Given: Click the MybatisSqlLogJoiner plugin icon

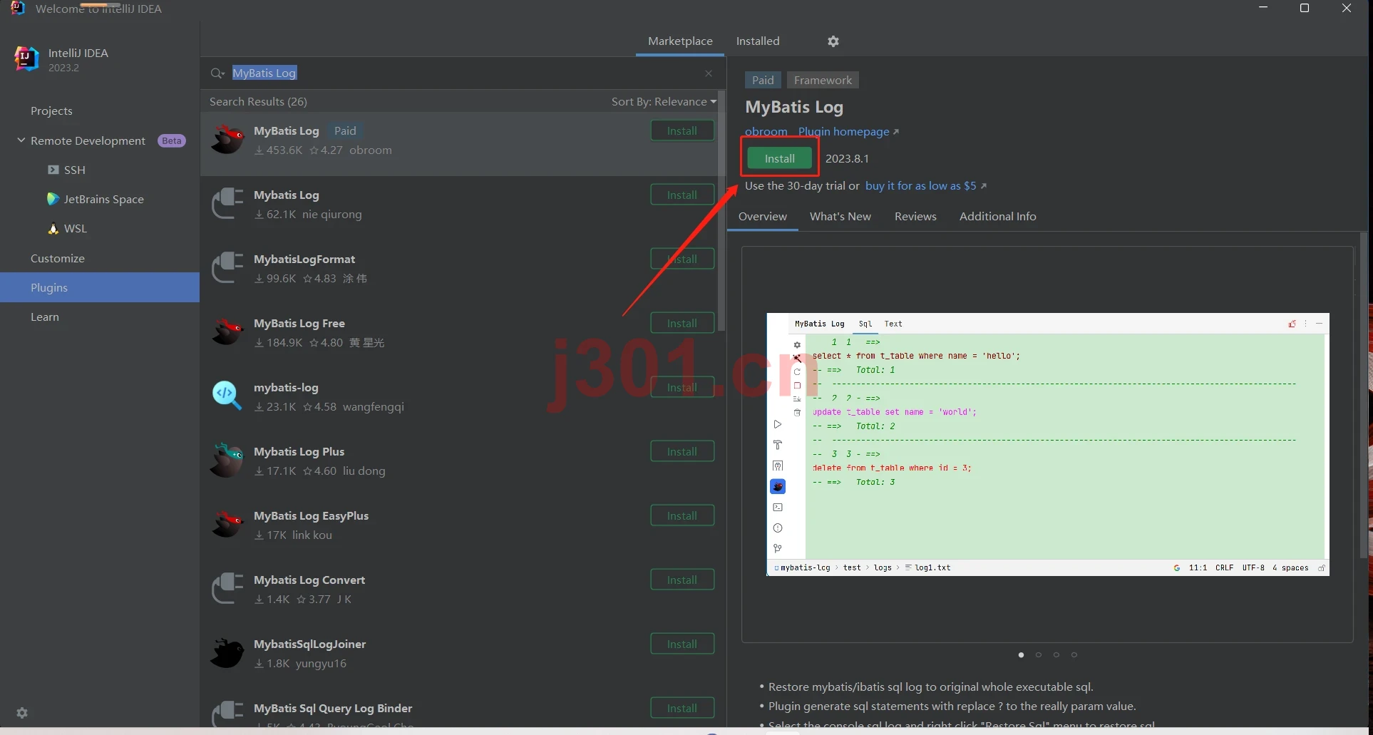Looking at the screenshot, I should (227, 653).
